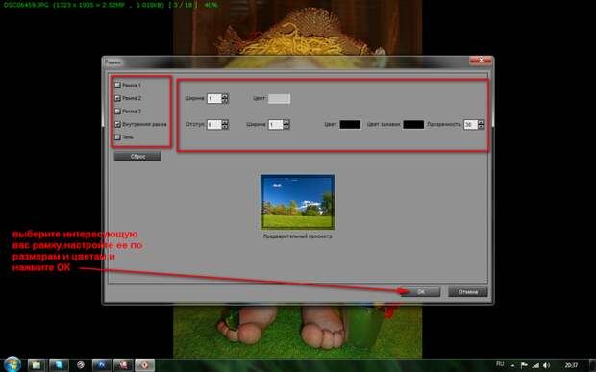
Task: Click the taskbar clock showing 20:37
Action: click(x=571, y=365)
